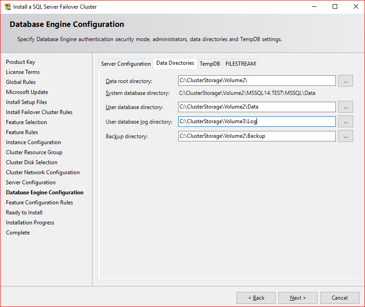This screenshot has width=365, height=307.
Task: Select Feature Rules step
Action: tap(22, 132)
